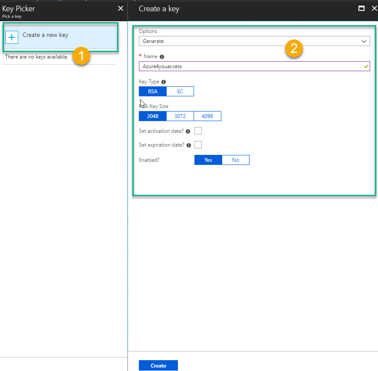Choose 3072 RSA key size

[x=180, y=116]
